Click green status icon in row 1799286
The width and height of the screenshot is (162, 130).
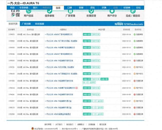tap(134, 54)
